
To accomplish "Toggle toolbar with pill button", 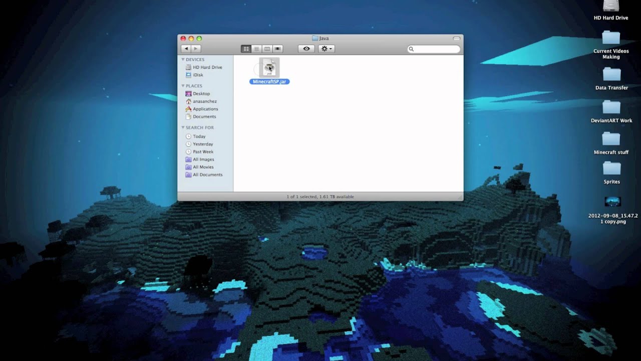I will (456, 38).
